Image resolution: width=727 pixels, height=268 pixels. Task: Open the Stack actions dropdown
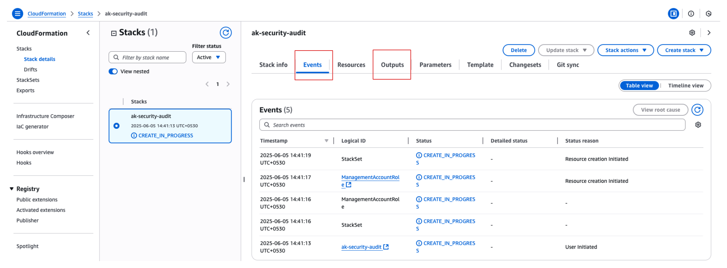click(x=625, y=50)
